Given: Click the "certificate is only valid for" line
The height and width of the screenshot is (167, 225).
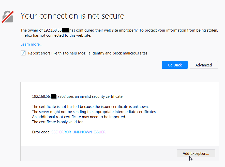Looking at the screenshot, I should pos(58,122).
